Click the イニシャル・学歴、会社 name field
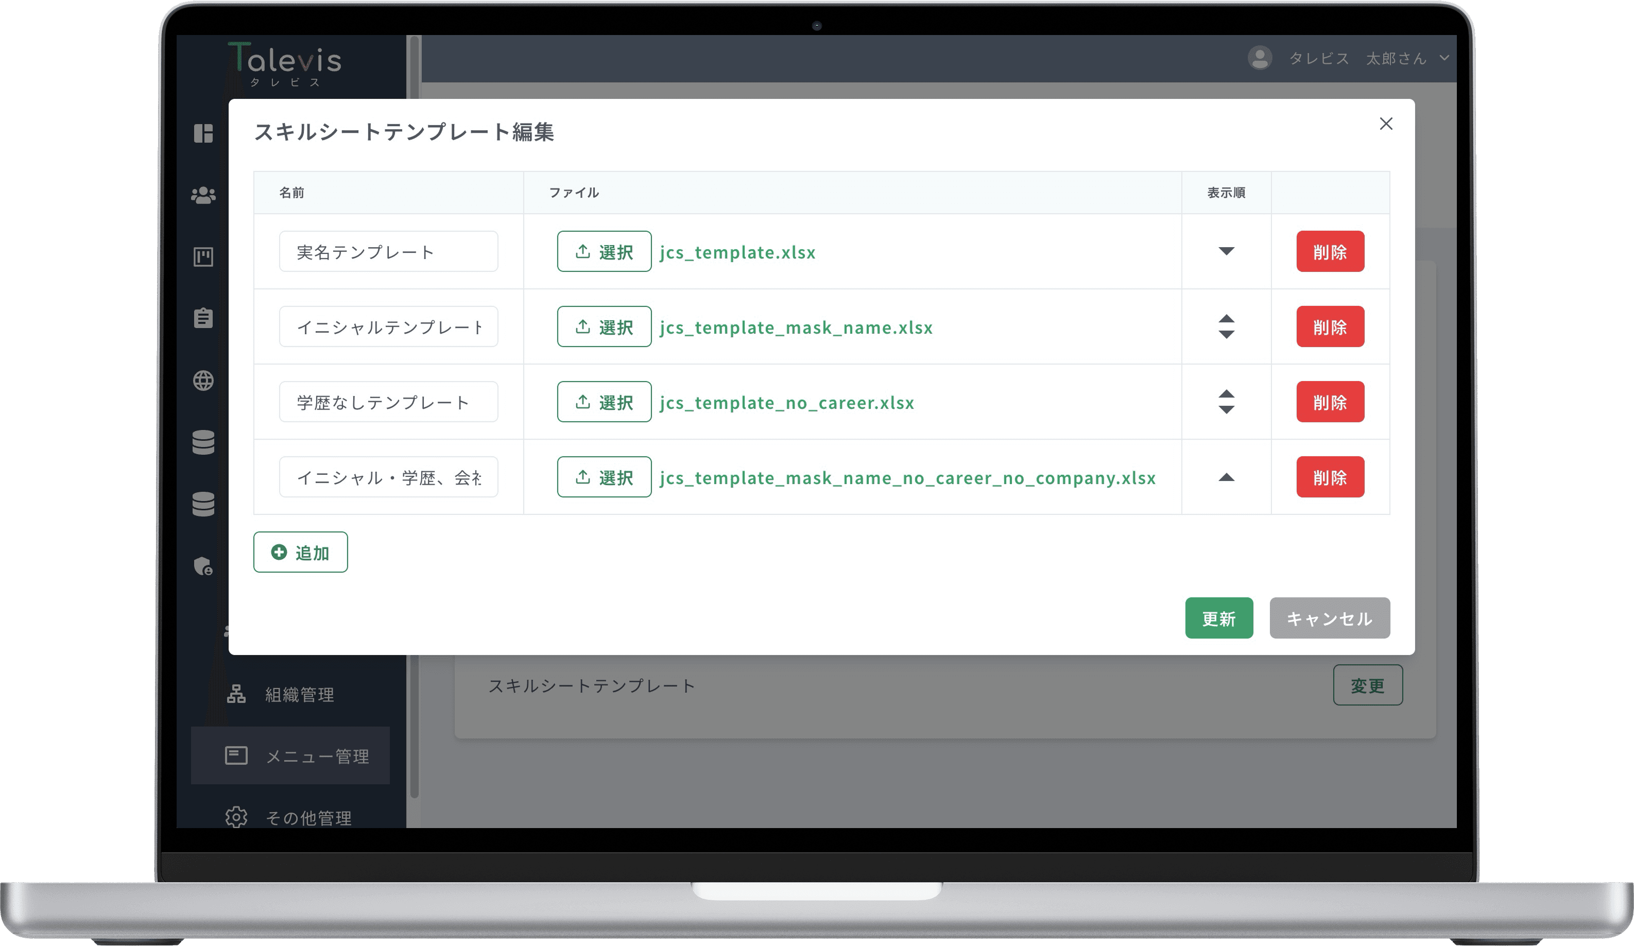This screenshot has height=946, width=1634. [x=388, y=477]
